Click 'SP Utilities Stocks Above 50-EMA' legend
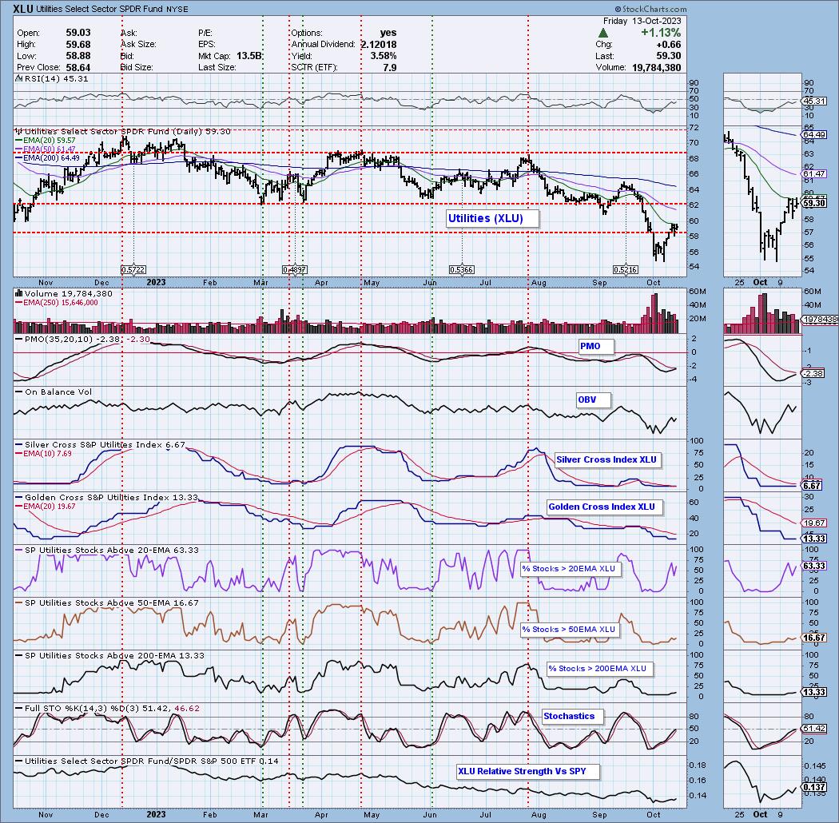Image resolution: width=839 pixels, height=823 pixels. [107, 602]
